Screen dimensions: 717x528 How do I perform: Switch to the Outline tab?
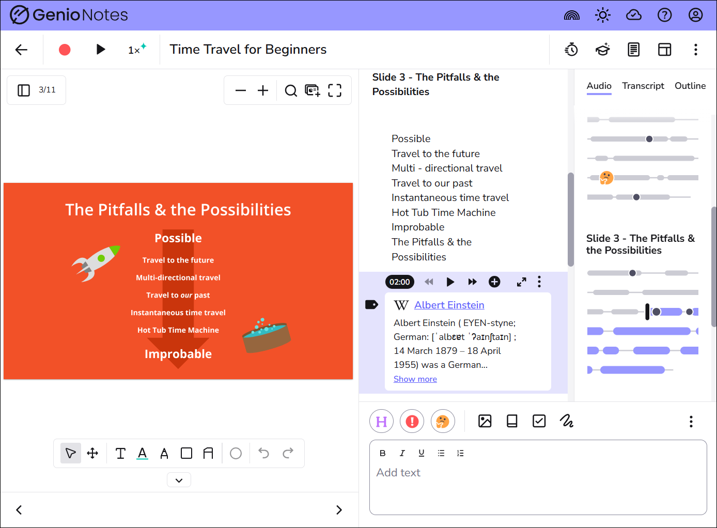[x=690, y=86]
